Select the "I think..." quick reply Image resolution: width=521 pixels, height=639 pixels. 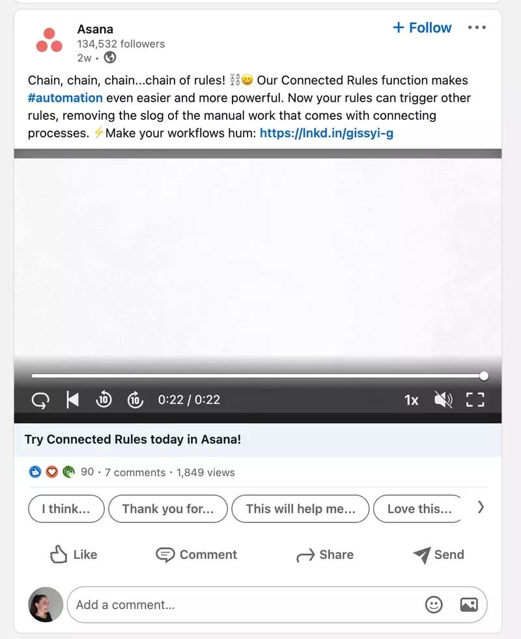[66, 509]
